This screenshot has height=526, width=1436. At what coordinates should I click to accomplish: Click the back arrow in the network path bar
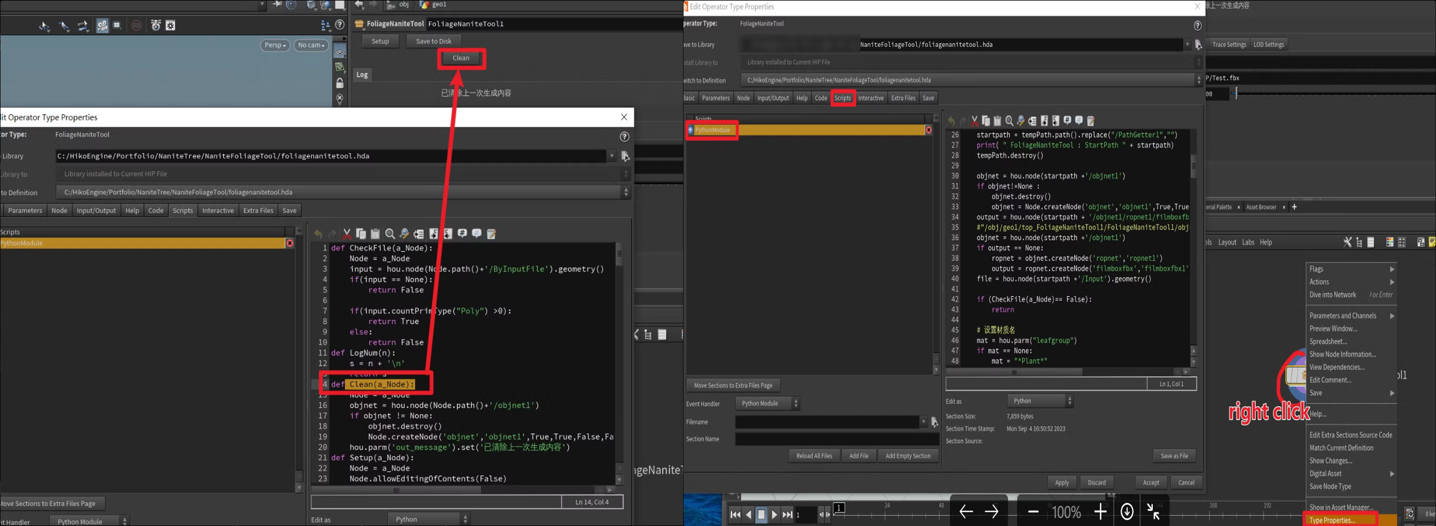click(x=359, y=5)
